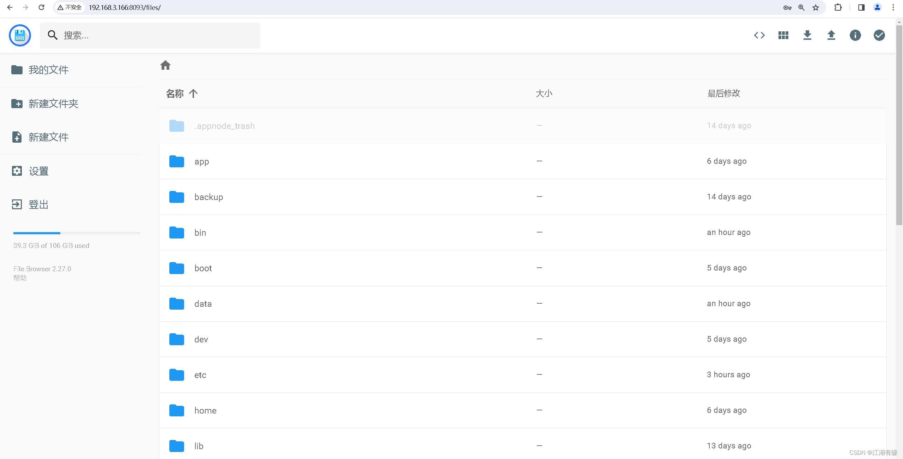Click '13 days ago' in lib row
Screen dimensions: 903x459
pos(729,446)
